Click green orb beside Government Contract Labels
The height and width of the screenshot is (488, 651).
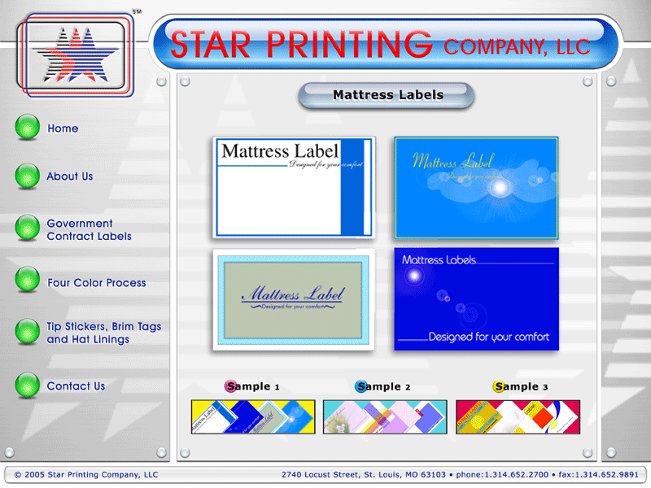(27, 229)
